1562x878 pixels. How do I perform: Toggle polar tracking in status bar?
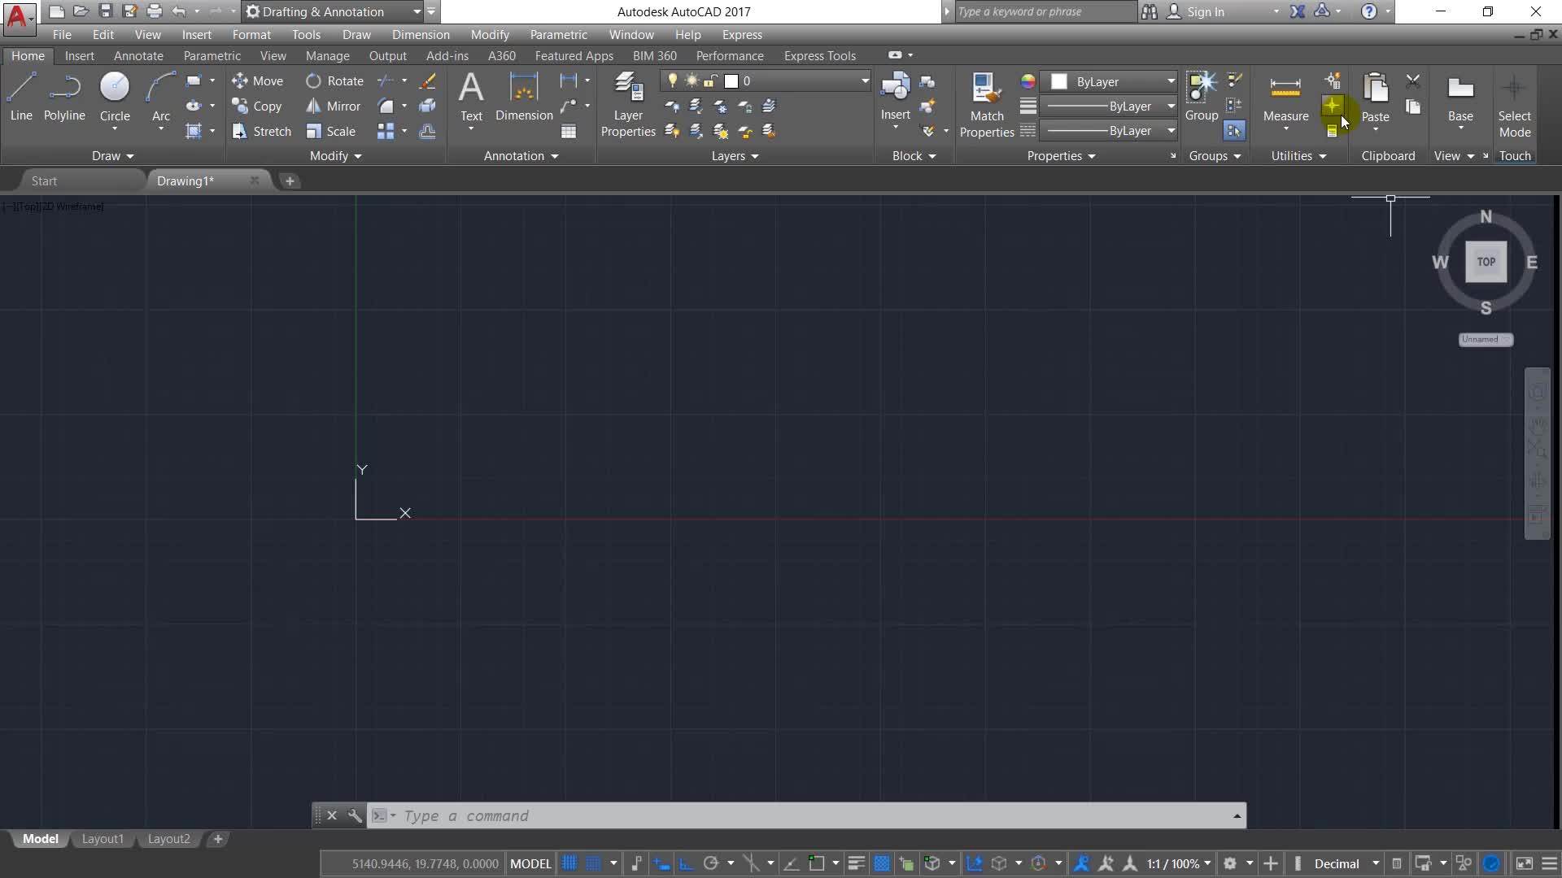711,863
